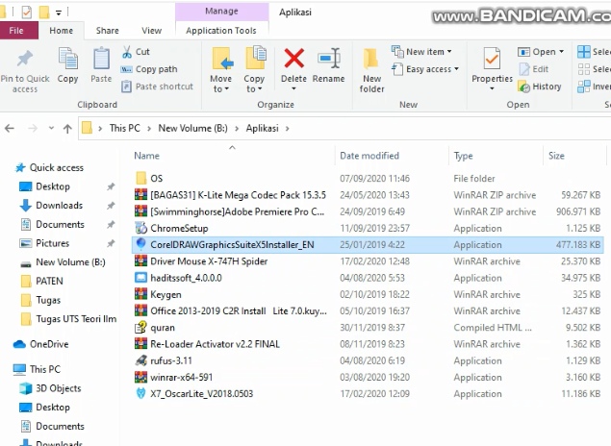Viewport: 611px width, 446px height.
Task: Expand the New item dropdown
Action: pos(449,52)
